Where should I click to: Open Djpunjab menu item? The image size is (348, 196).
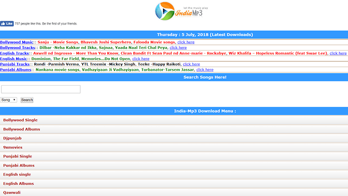click(174, 138)
